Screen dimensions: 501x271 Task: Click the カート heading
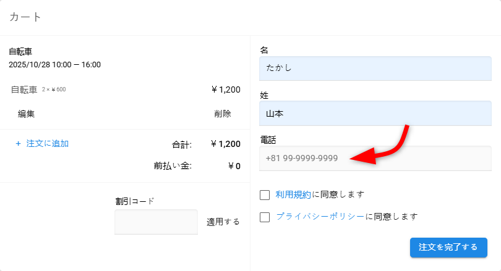pos(25,17)
